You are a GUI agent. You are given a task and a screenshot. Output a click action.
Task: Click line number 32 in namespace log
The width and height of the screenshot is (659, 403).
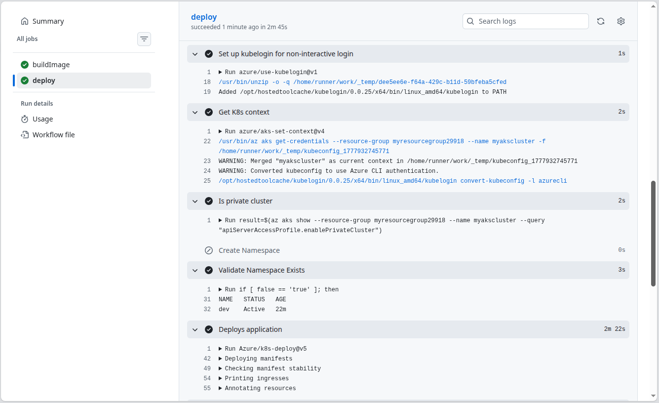click(207, 309)
